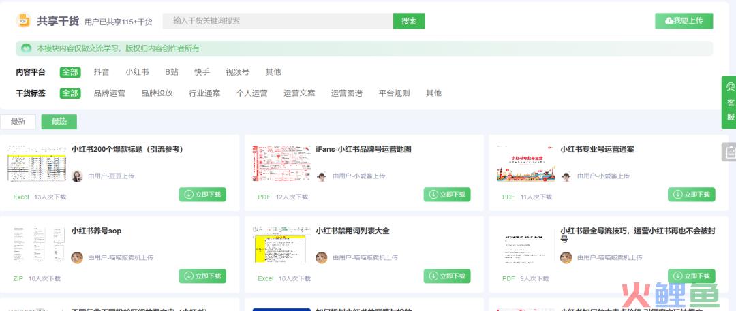The image size is (736, 311).
Task: Download 小红书200个爆款标题 with 立即下载
Action: point(202,195)
